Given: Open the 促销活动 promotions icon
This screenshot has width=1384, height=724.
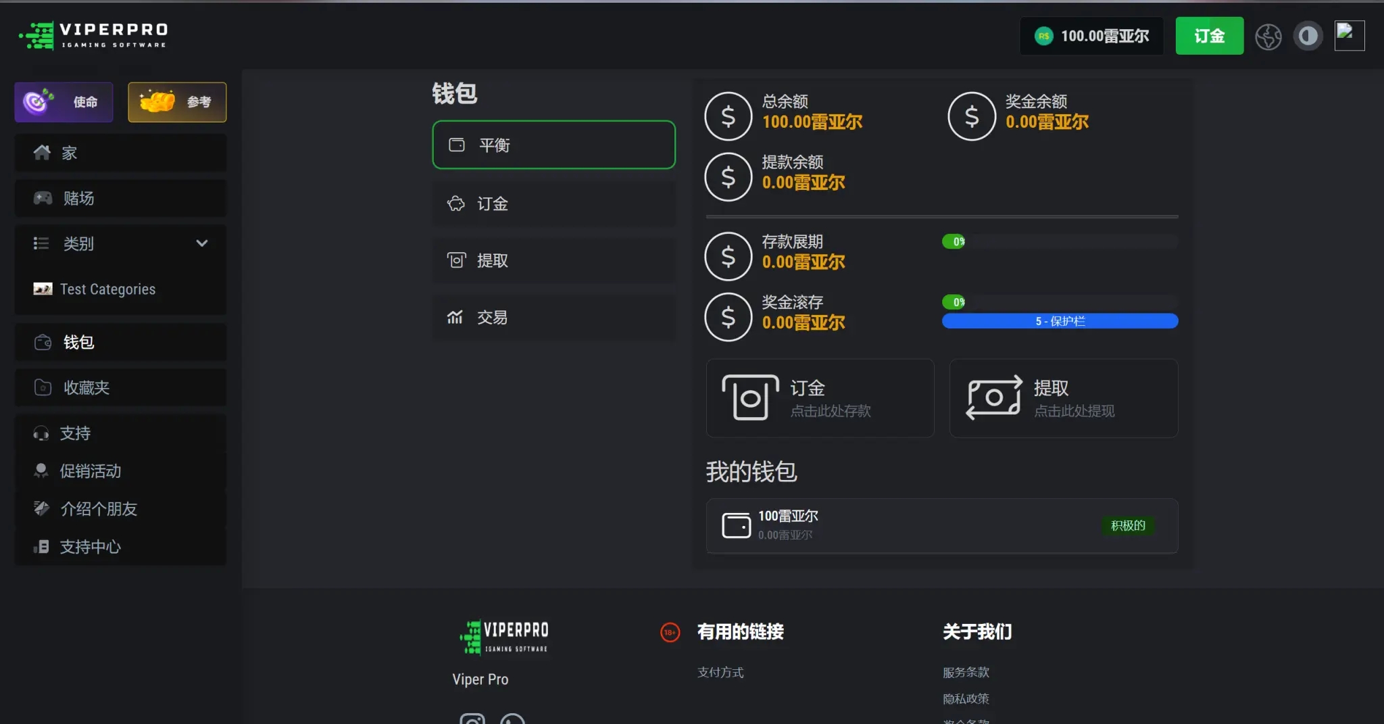Looking at the screenshot, I should click(41, 470).
